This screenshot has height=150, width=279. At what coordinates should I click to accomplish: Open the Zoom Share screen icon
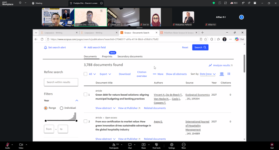tap(143, 145)
